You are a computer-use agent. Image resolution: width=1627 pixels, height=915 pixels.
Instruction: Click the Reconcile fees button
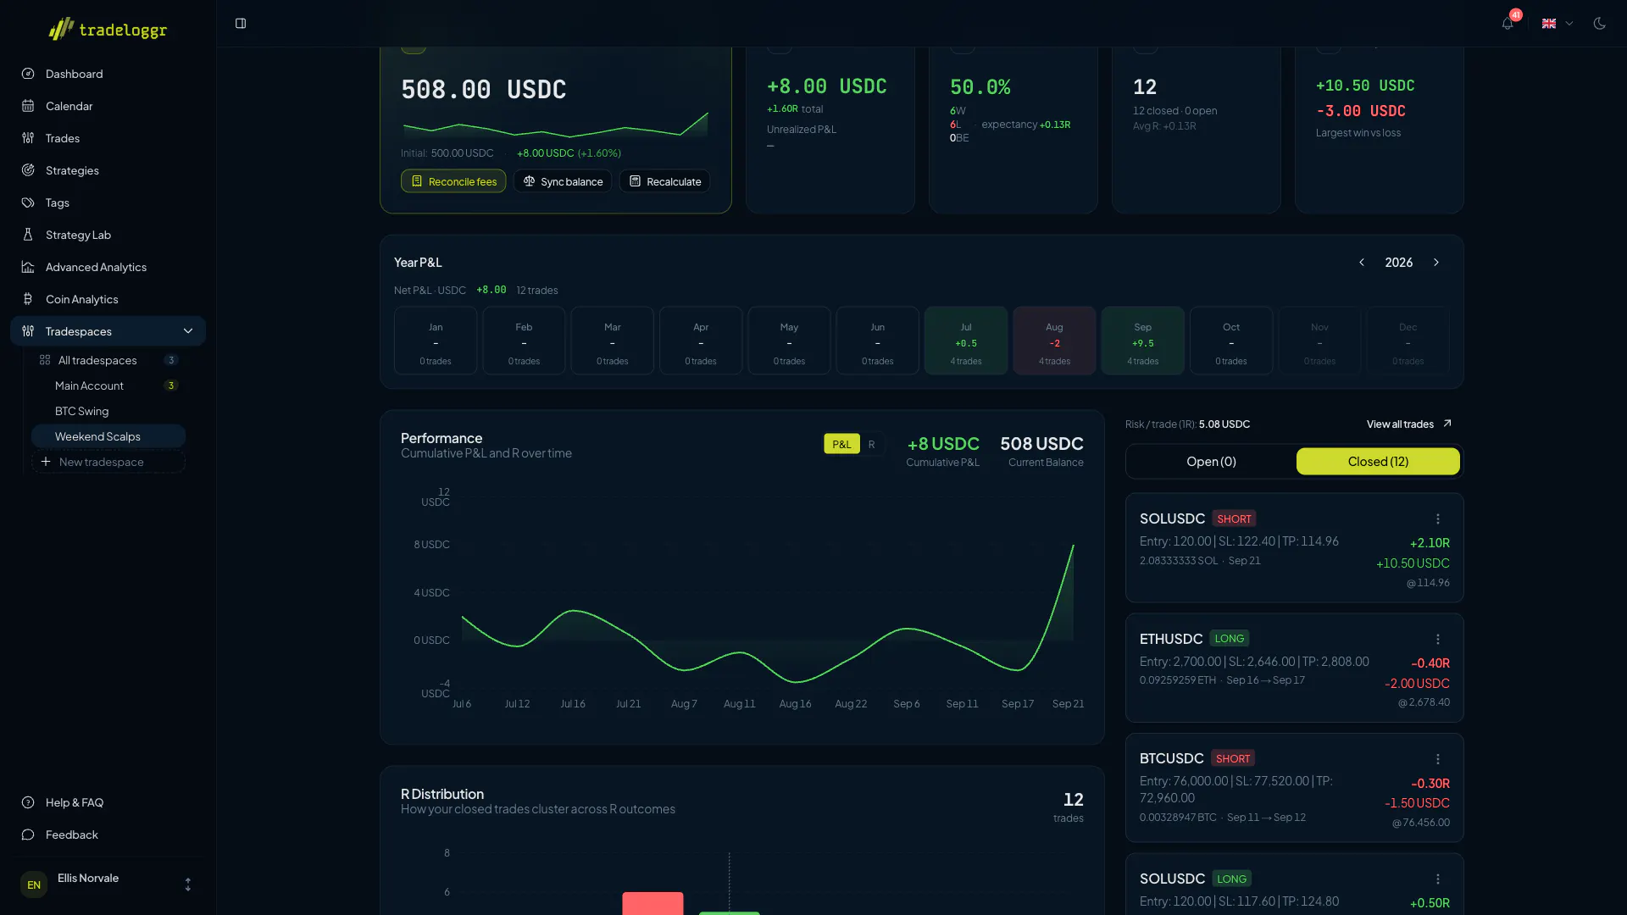pos(453,181)
